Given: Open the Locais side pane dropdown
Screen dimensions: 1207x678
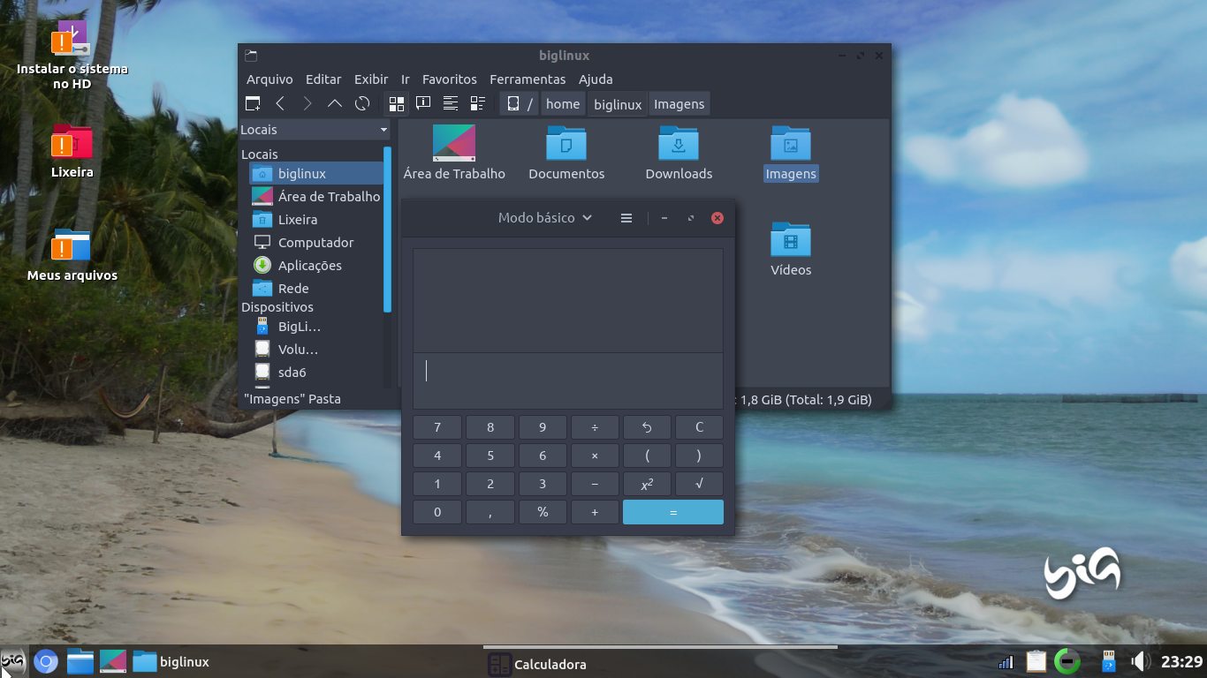Looking at the screenshot, I should pos(315,129).
